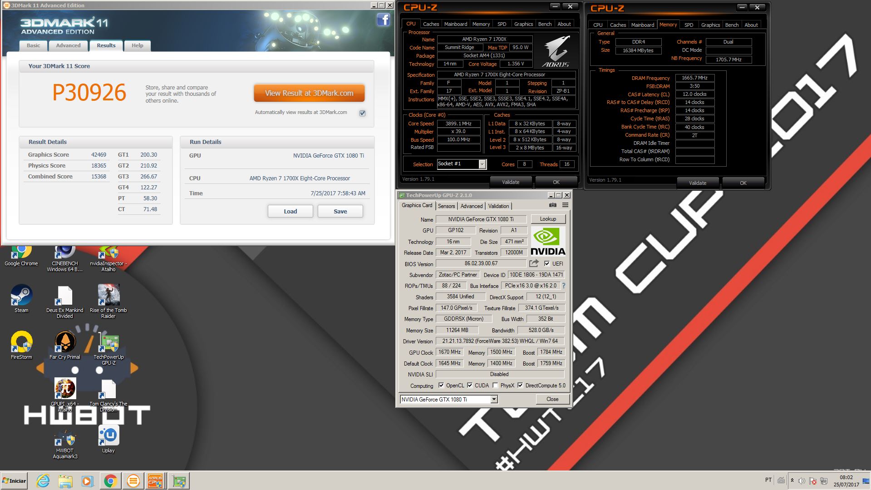Open Caches tab in left CPU-Z window

click(431, 24)
